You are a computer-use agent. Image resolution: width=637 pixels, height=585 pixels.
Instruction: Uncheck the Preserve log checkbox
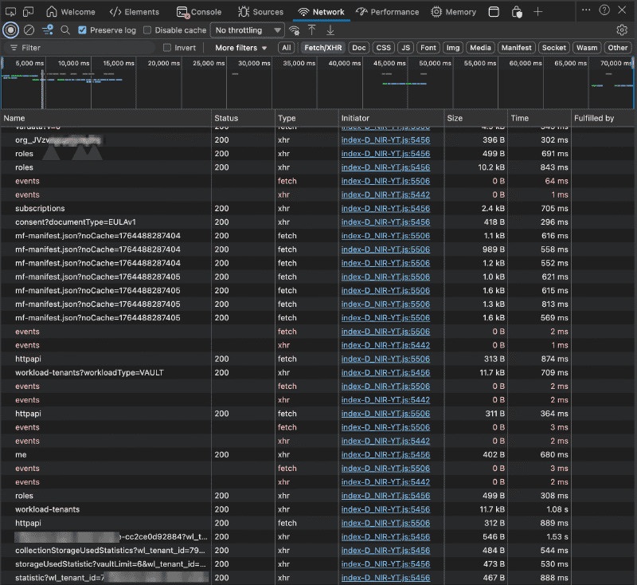(82, 29)
